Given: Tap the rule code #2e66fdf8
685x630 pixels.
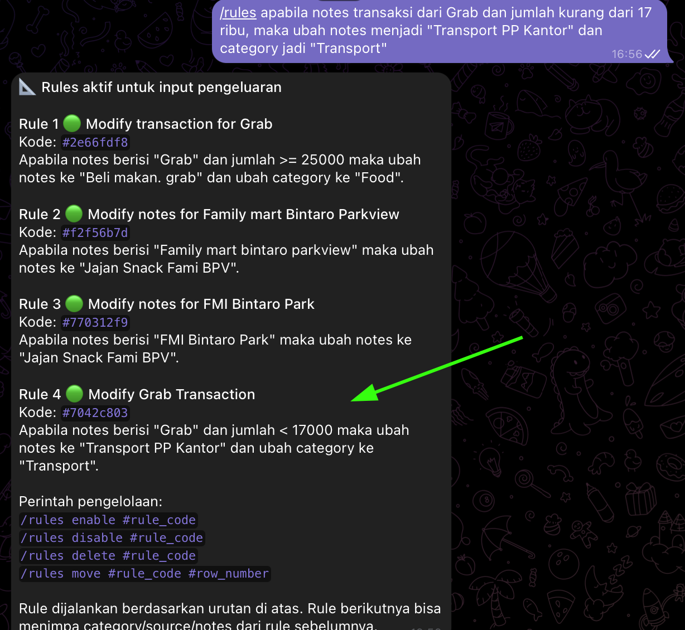Looking at the screenshot, I should click(x=95, y=142).
